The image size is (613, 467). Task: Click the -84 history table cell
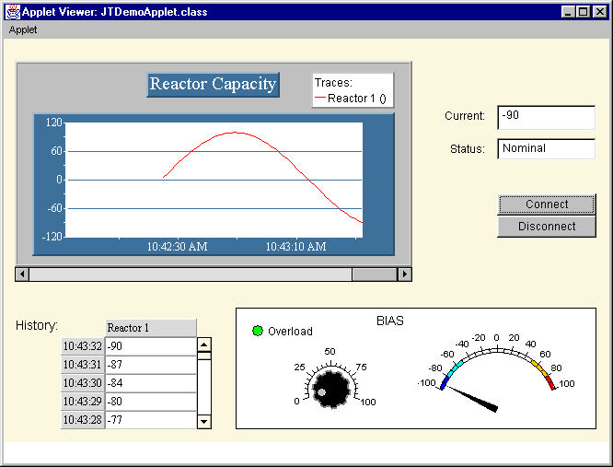(151, 383)
